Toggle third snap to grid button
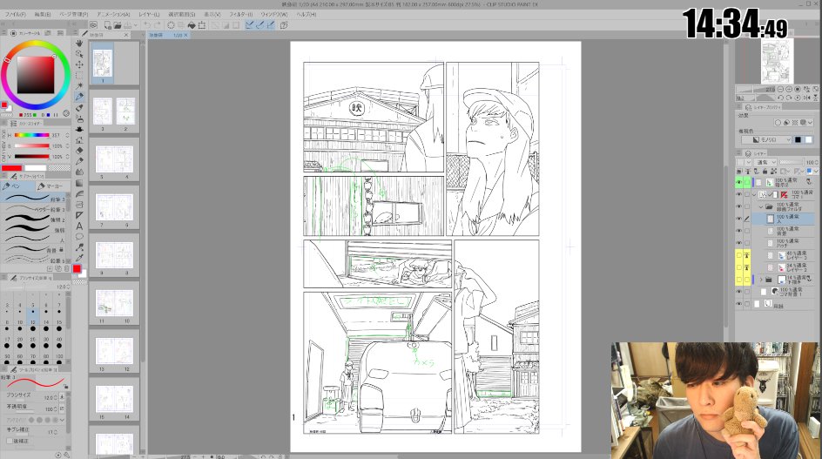This screenshot has height=459, width=822. pyautogui.click(x=271, y=24)
